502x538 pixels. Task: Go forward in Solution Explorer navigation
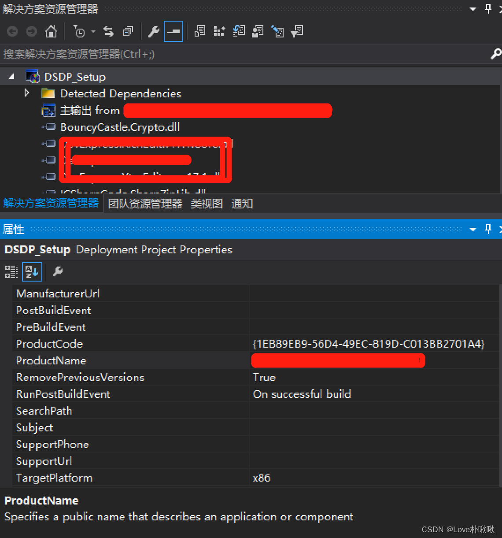coord(32,32)
